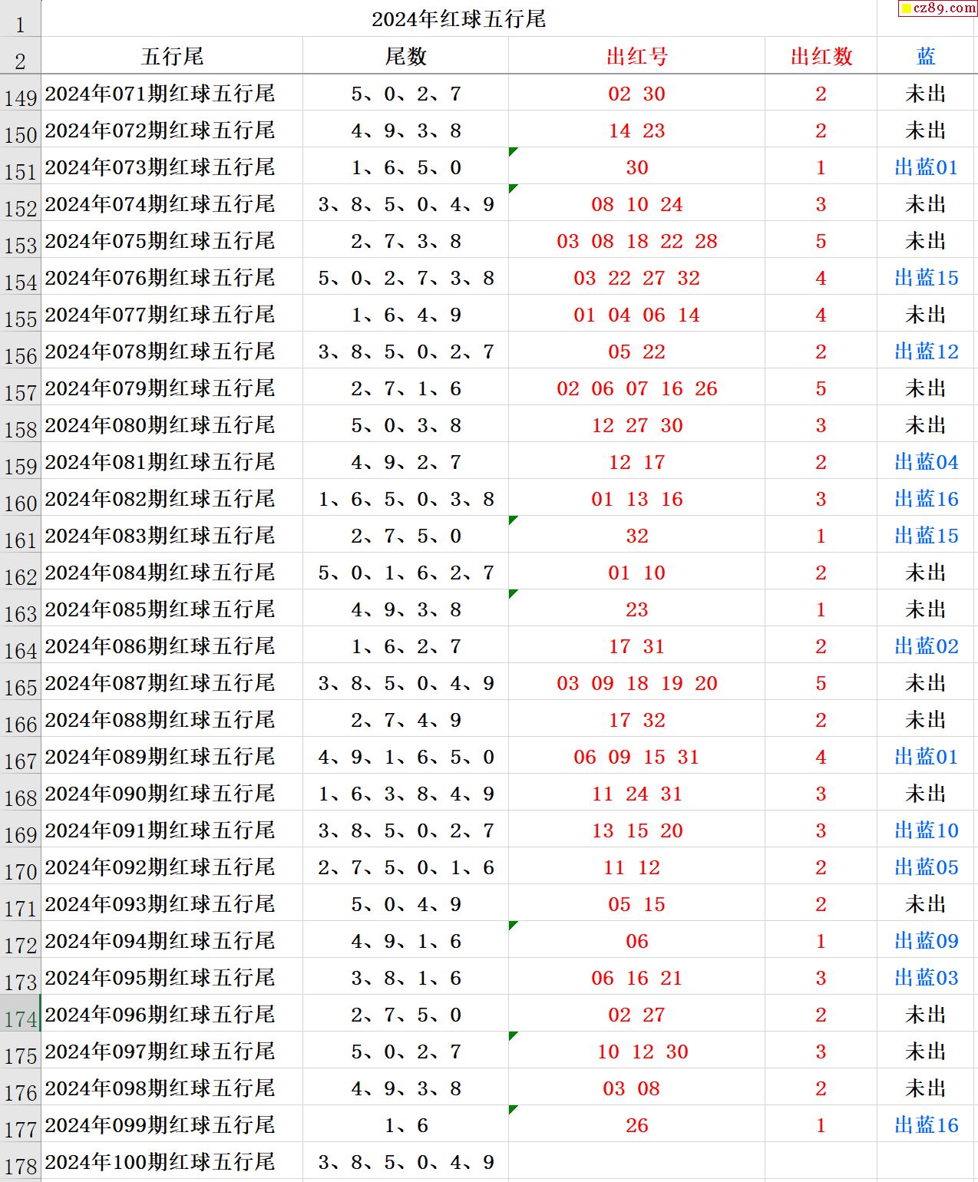Select 尾数 cell in 2024年092期 row
Screen dimensions: 978x1182
click(x=405, y=867)
